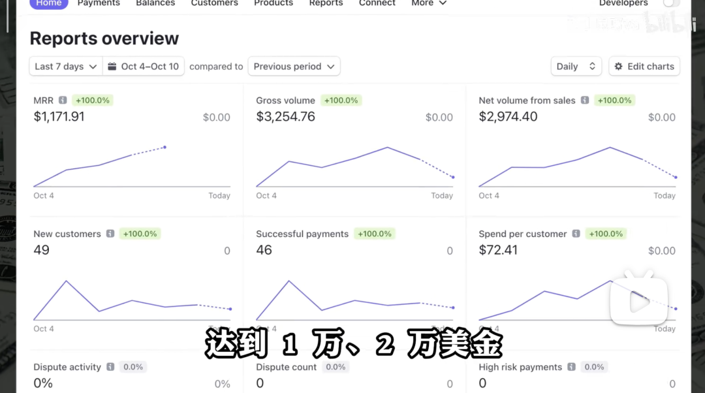
Task: Click the Successful payments value 46
Action: 264,250
